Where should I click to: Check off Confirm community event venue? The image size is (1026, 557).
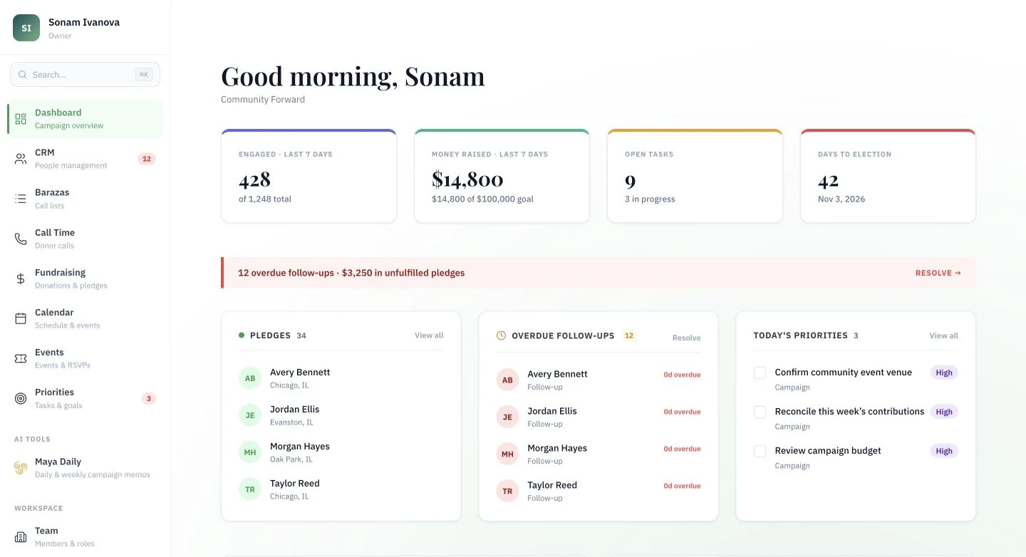760,373
